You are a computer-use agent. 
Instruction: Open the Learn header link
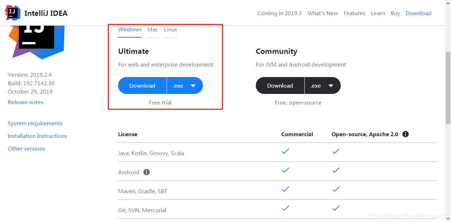click(378, 13)
